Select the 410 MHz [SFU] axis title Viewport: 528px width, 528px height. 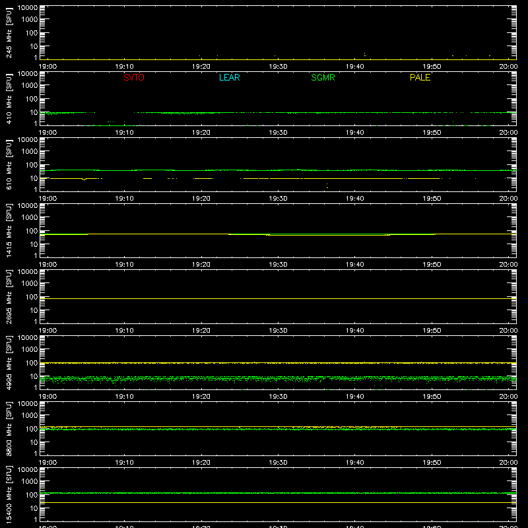(9, 98)
